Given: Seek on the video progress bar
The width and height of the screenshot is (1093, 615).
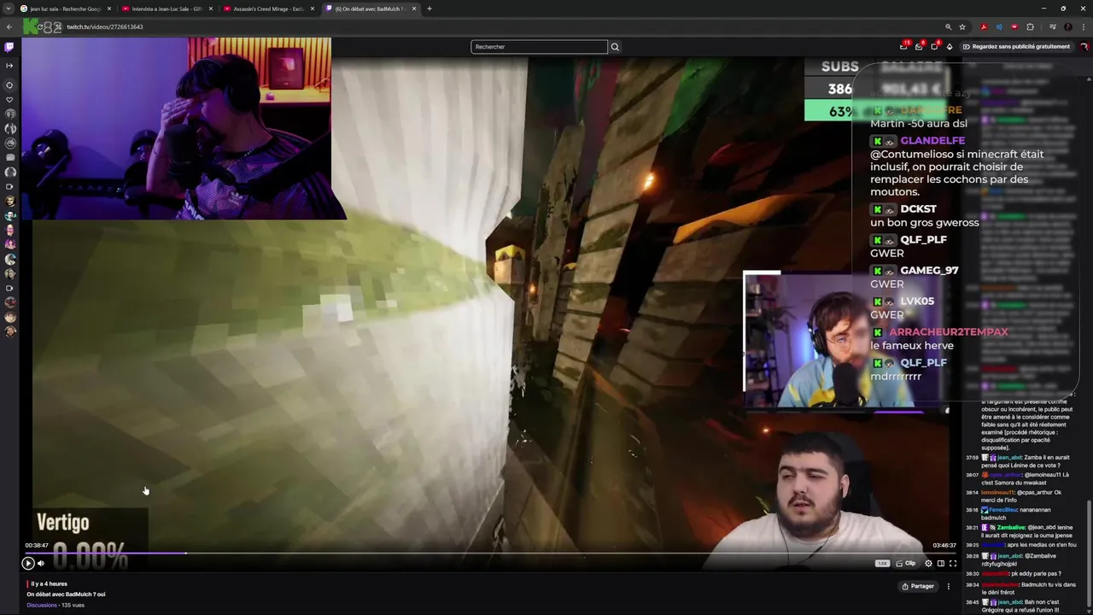Looking at the screenshot, I should [x=491, y=553].
